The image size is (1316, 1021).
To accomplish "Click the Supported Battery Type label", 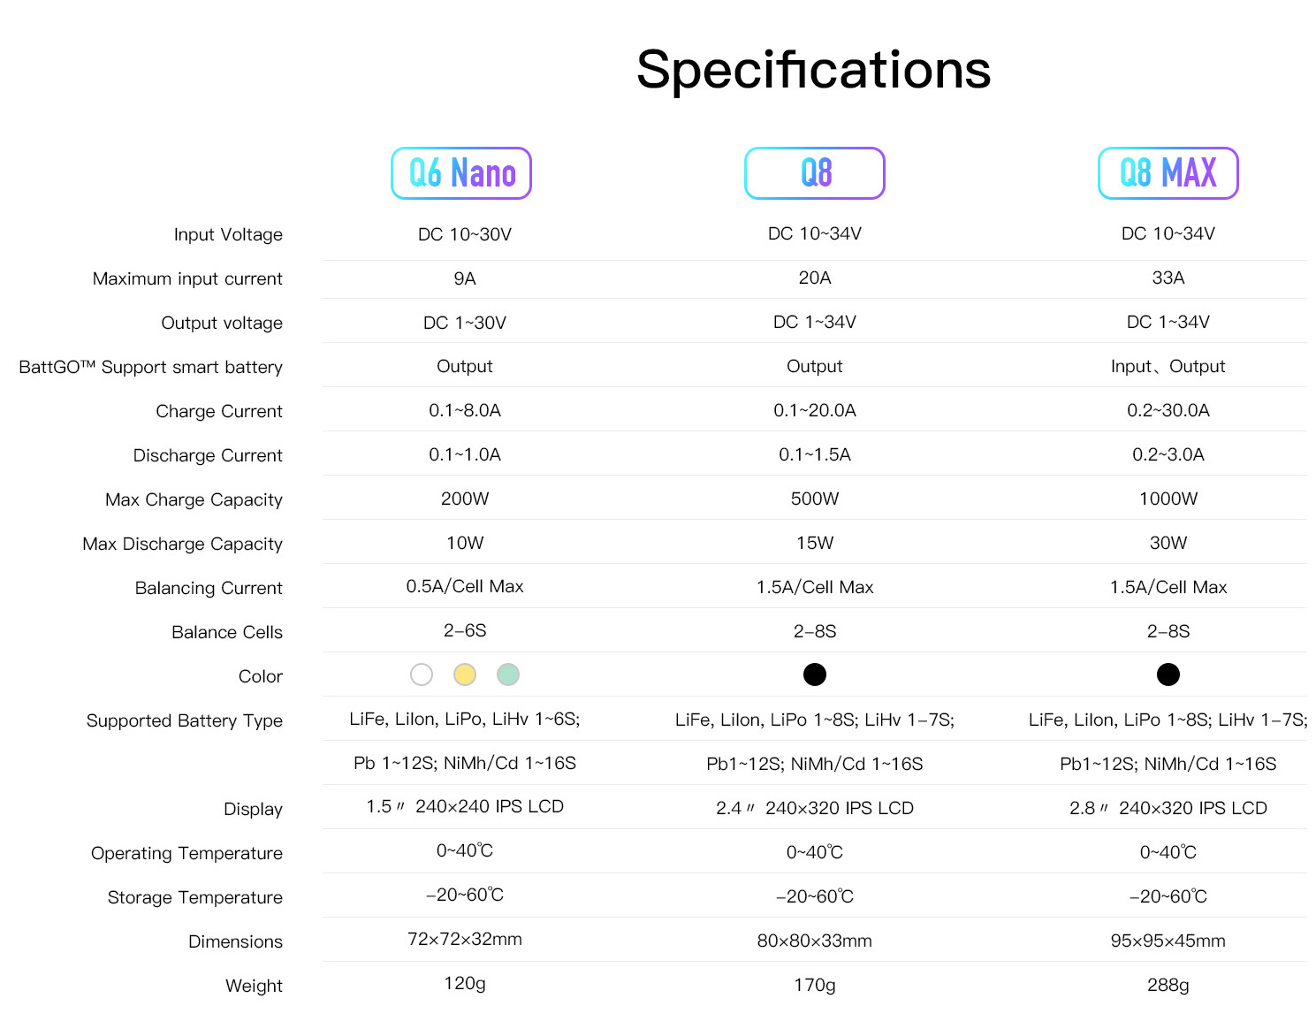I will [x=185, y=720].
